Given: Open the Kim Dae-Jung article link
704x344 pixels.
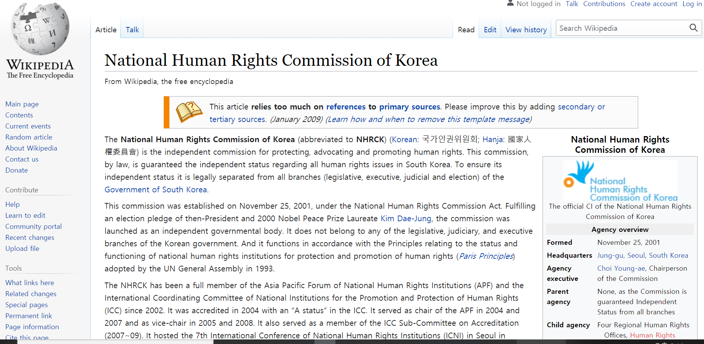Looking at the screenshot, I should pos(406,219).
